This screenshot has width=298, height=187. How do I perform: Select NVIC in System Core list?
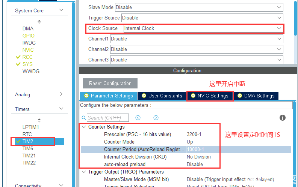28,50
